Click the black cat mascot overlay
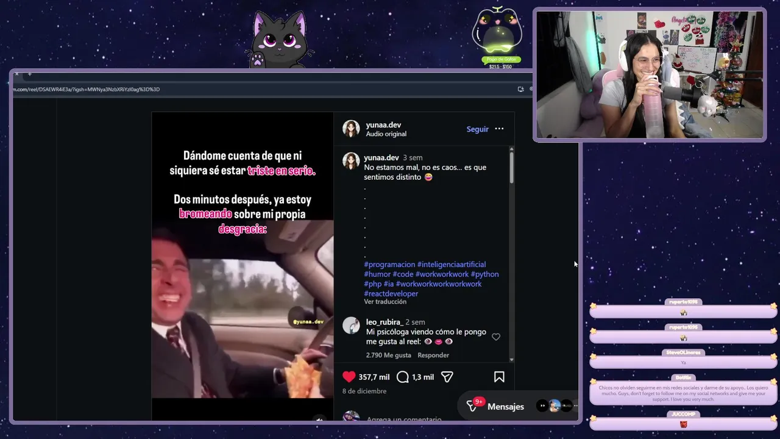 pyautogui.click(x=280, y=40)
